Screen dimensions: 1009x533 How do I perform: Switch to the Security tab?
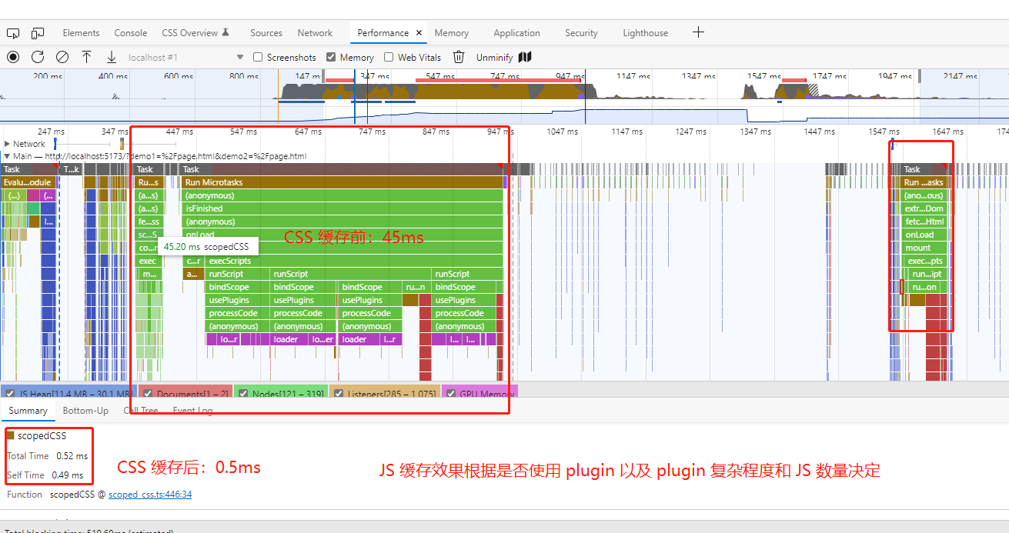581,33
